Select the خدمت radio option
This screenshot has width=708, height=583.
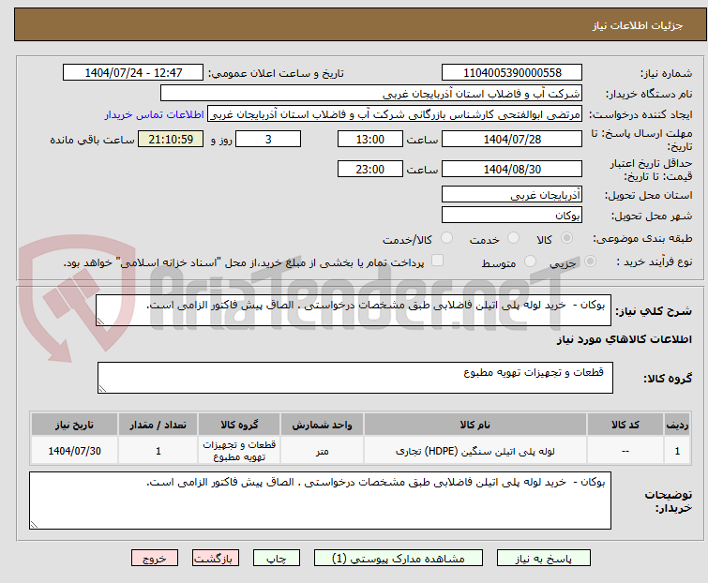[x=512, y=239]
